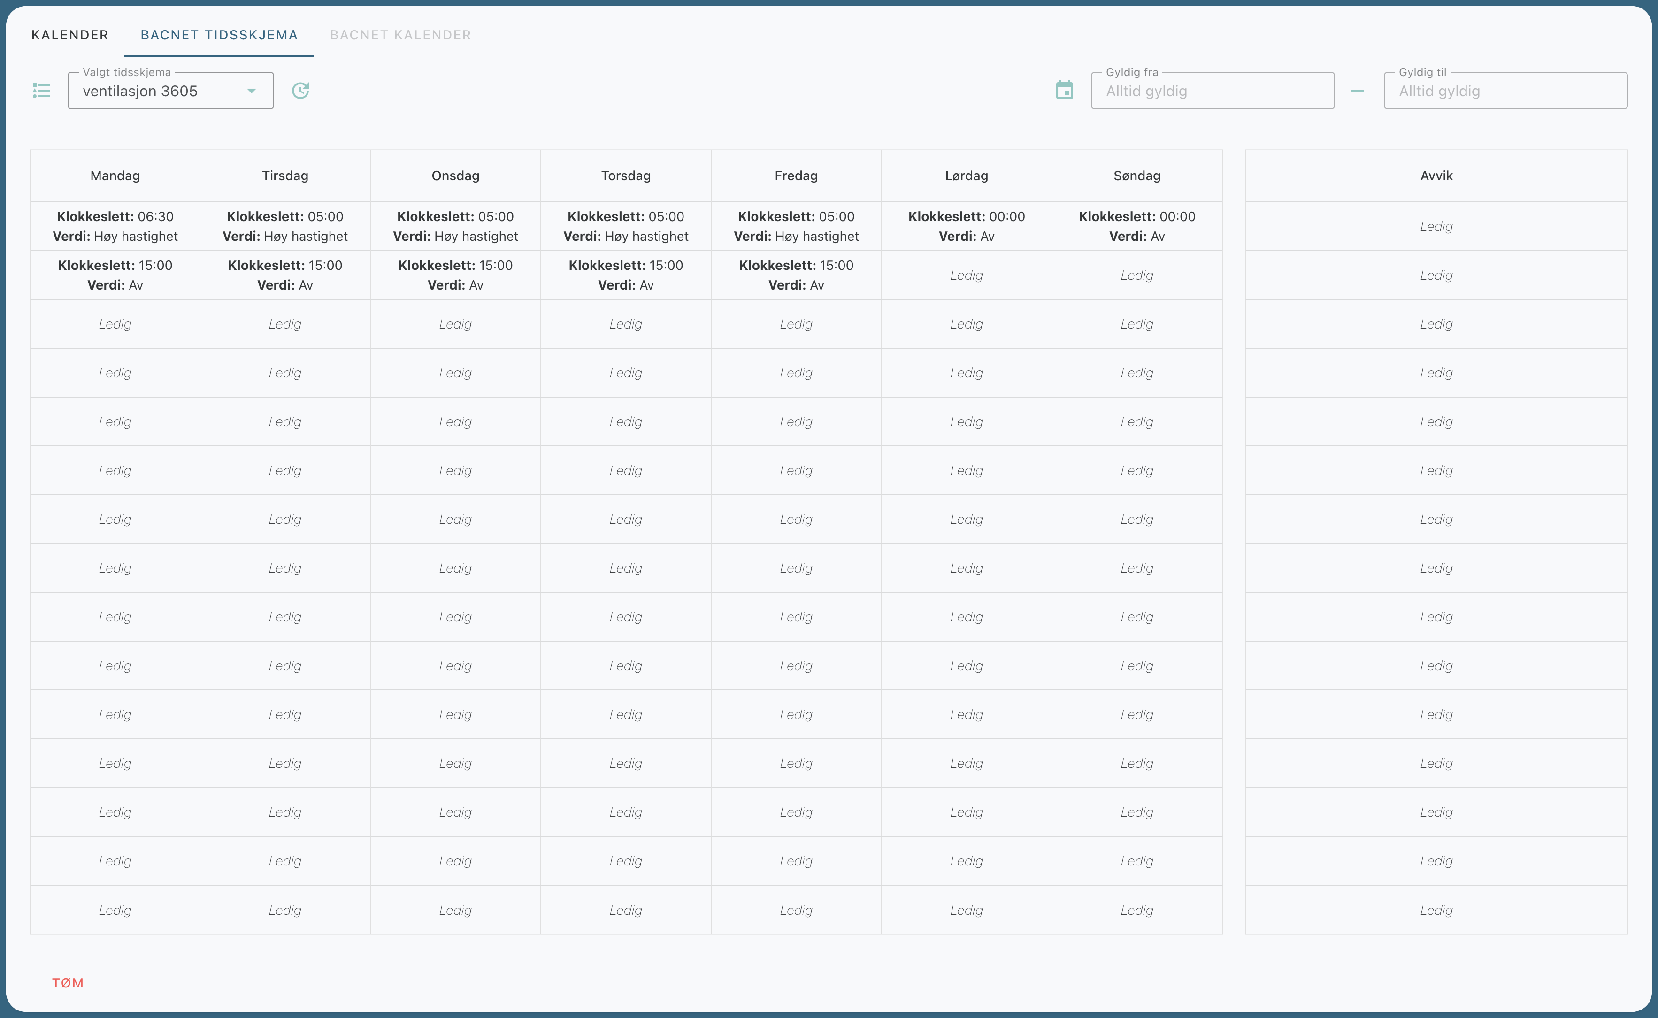Click the Gyldig fra date field
Viewport: 1658px width, 1018px height.
coord(1212,91)
